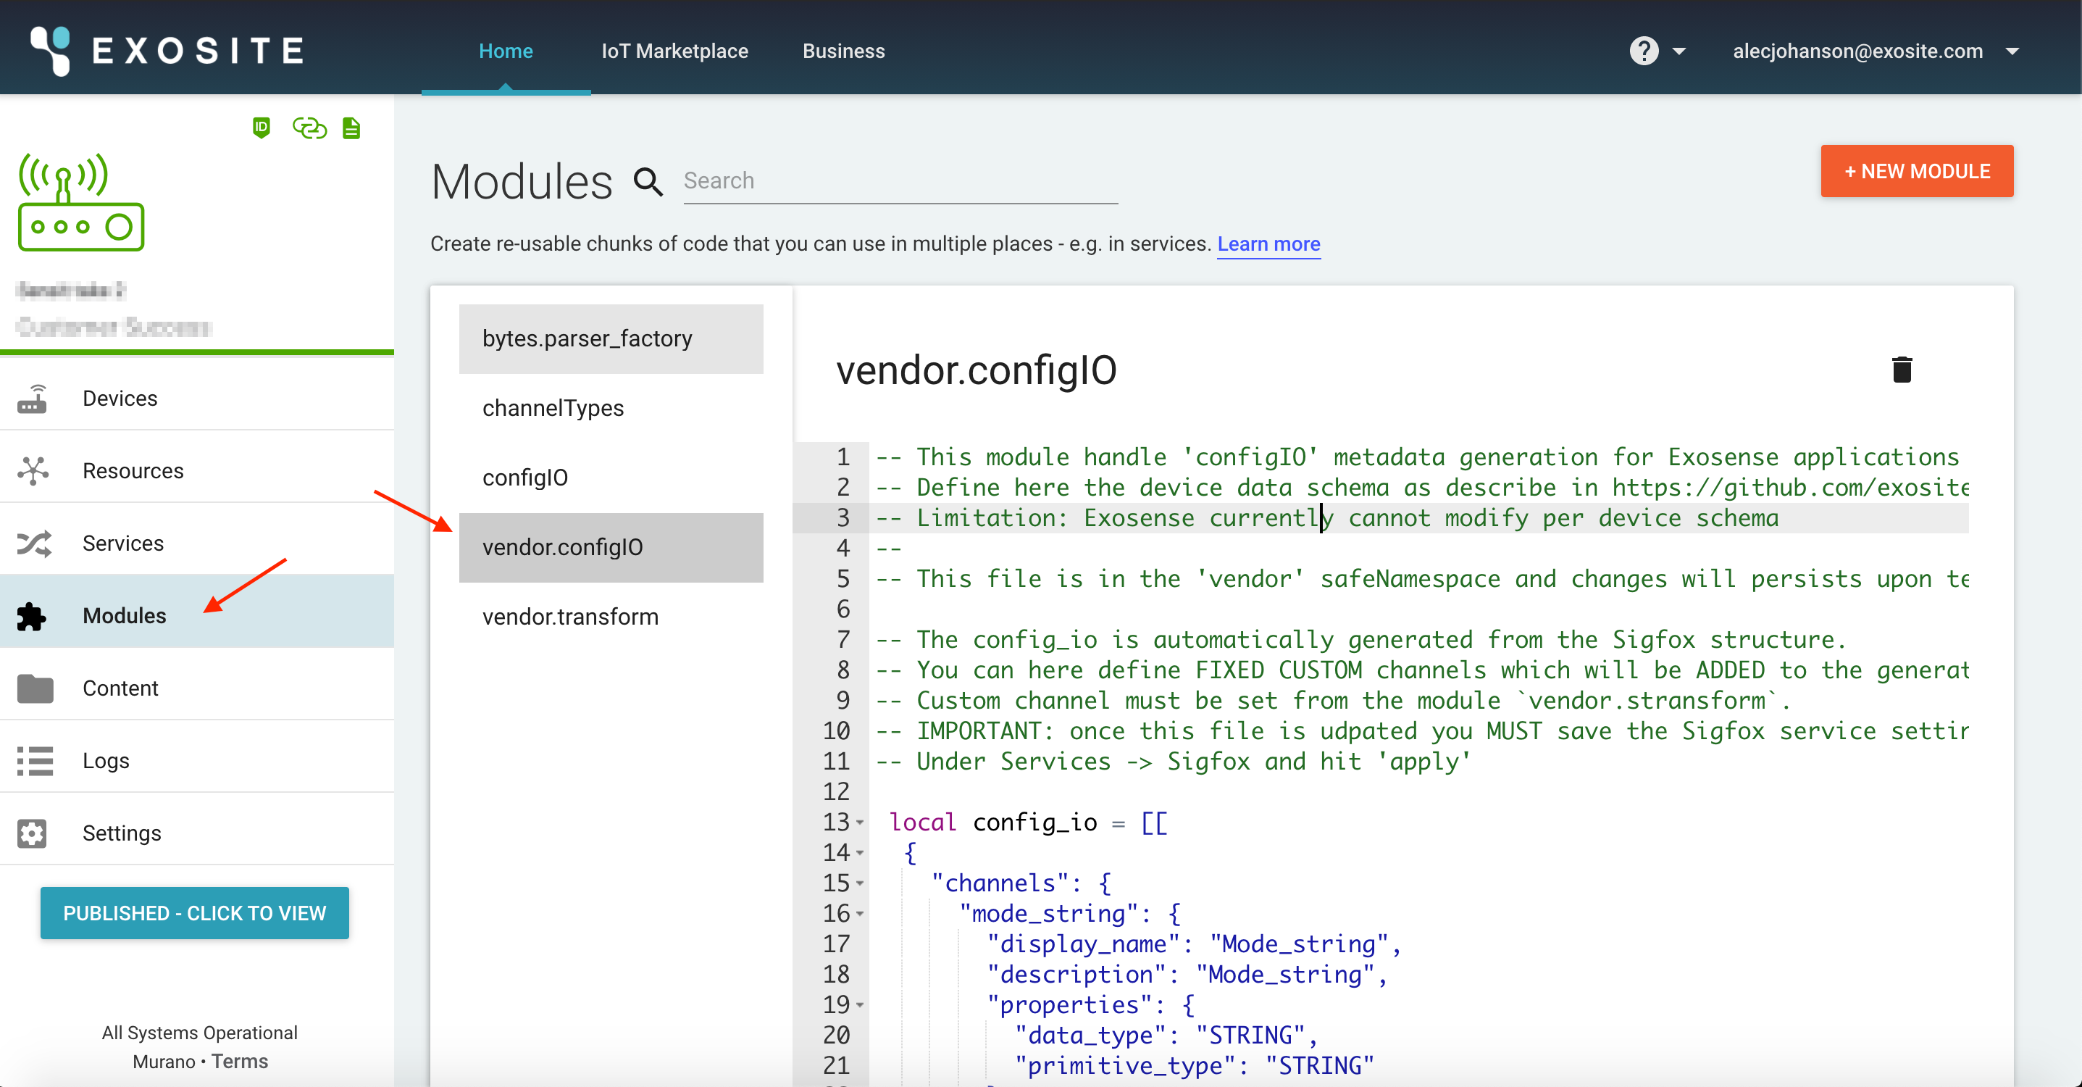Select the configIO module
This screenshot has height=1087, width=2082.
pyautogui.click(x=611, y=478)
